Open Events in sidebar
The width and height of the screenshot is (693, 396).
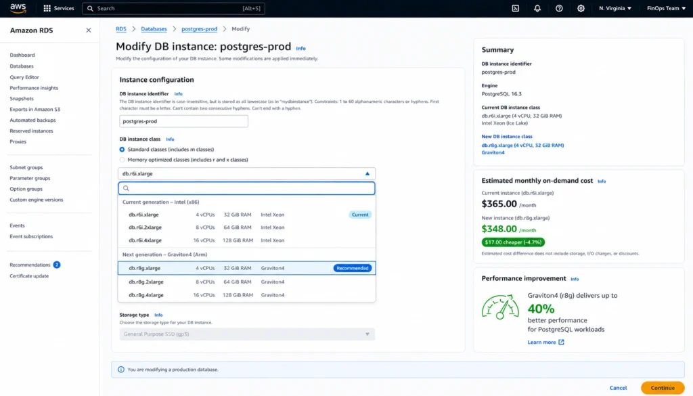point(17,225)
